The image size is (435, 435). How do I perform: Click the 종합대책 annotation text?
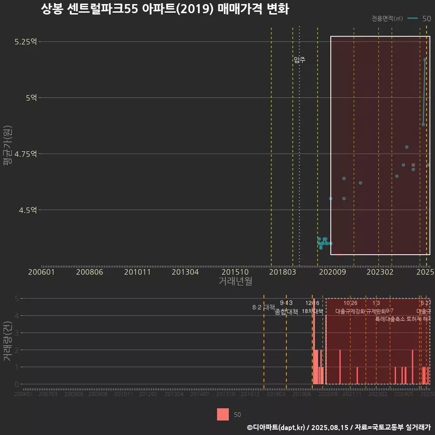tap(286, 312)
